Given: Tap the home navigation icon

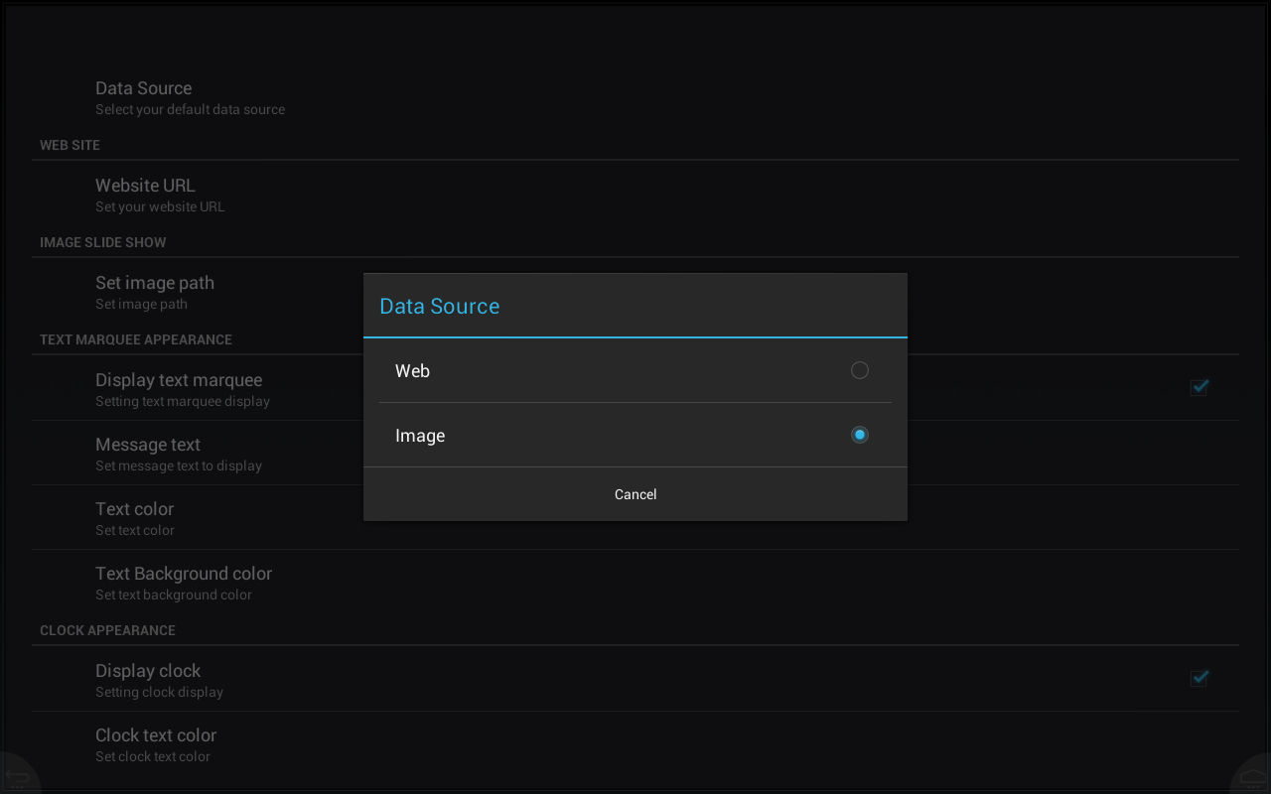Looking at the screenshot, I should tap(1253, 775).
